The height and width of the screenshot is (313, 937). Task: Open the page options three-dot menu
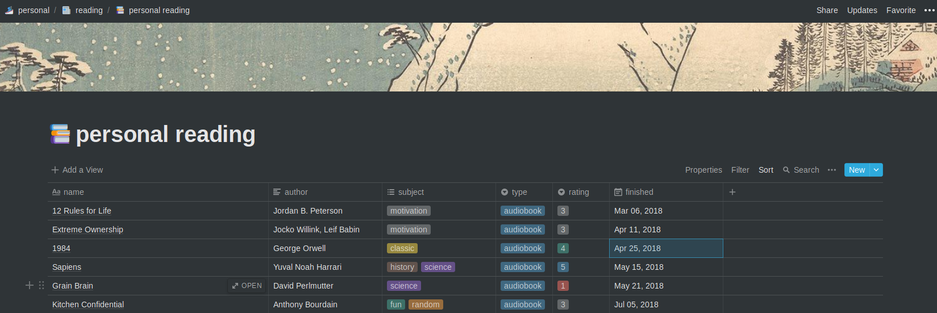point(929,10)
